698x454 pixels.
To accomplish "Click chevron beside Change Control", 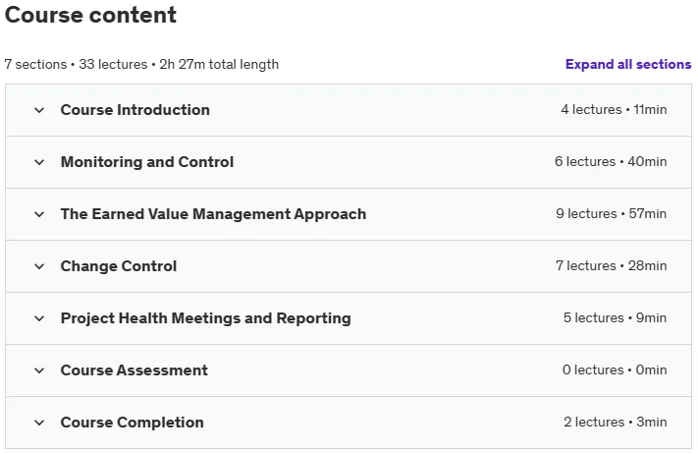I will (x=39, y=266).
